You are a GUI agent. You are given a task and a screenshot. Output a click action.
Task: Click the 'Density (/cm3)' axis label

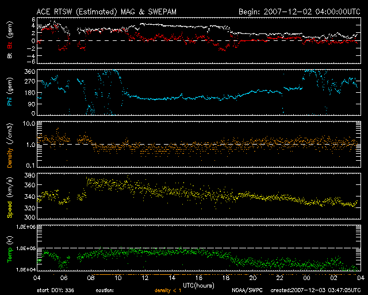[10, 145]
